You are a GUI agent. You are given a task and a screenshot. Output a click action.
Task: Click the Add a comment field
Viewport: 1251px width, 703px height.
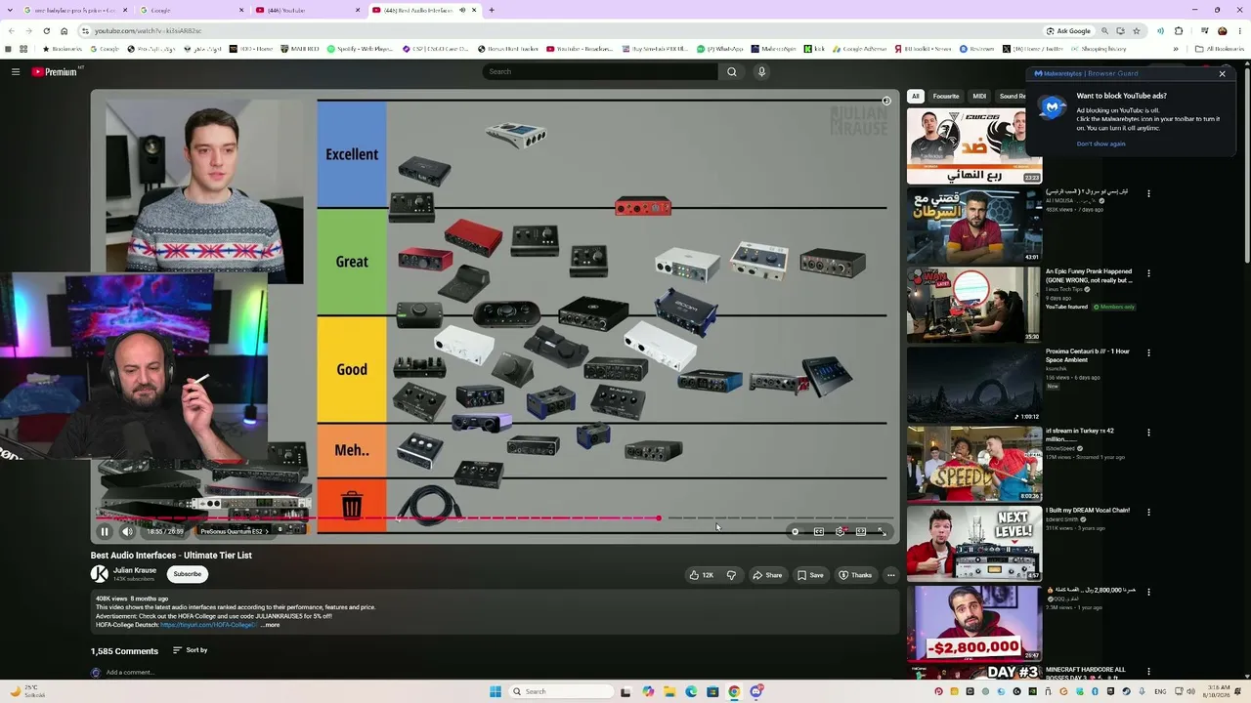click(x=130, y=672)
